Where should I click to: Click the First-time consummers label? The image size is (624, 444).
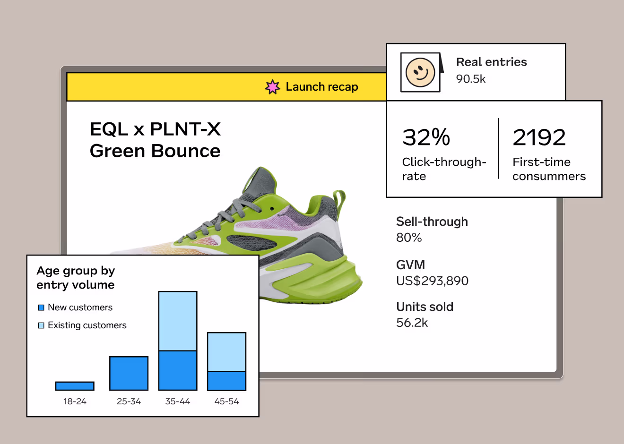[549, 169]
